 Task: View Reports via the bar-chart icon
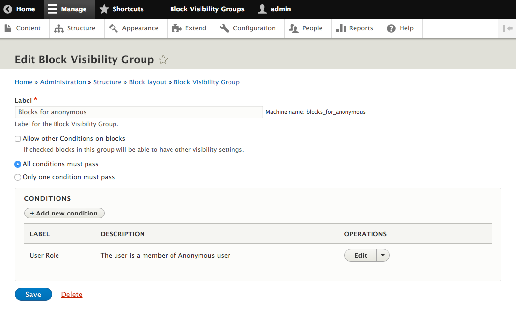coord(341,28)
